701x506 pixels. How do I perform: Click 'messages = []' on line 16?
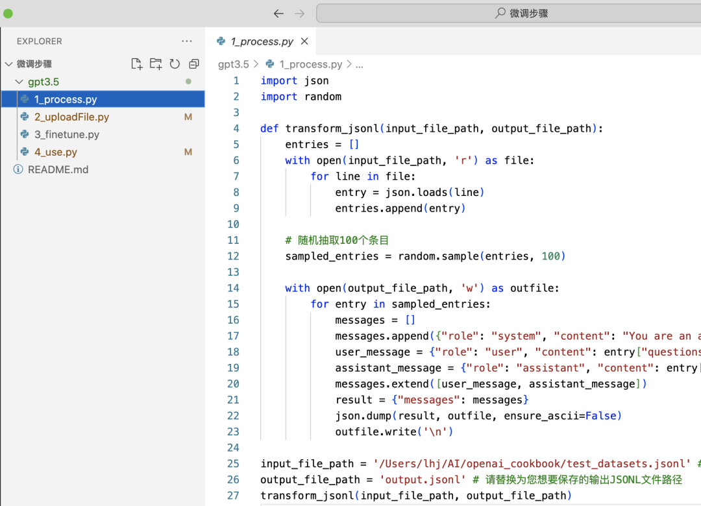[x=375, y=320]
